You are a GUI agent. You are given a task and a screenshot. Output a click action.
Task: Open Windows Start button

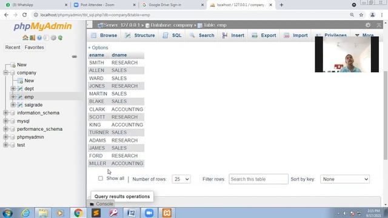tap(8, 213)
